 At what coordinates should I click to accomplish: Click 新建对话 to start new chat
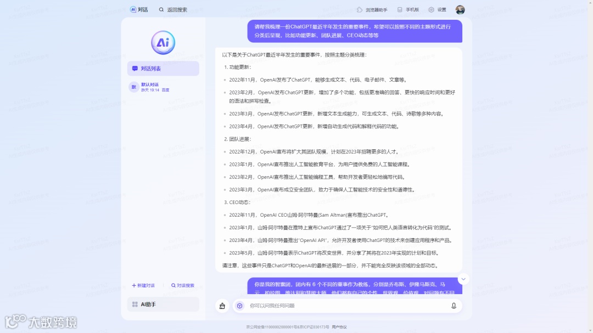(x=143, y=285)
